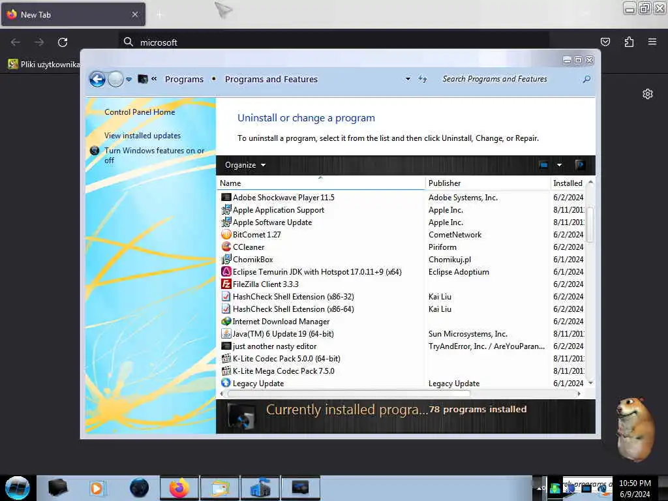Open View installed updates link

(x=142, y=136)
